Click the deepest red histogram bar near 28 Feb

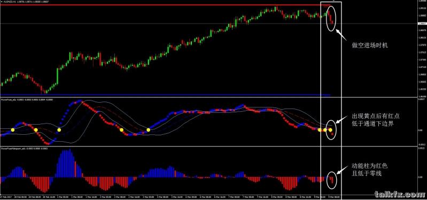pos(44,184)
